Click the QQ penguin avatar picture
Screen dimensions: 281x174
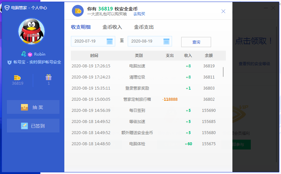pos(32,31)
